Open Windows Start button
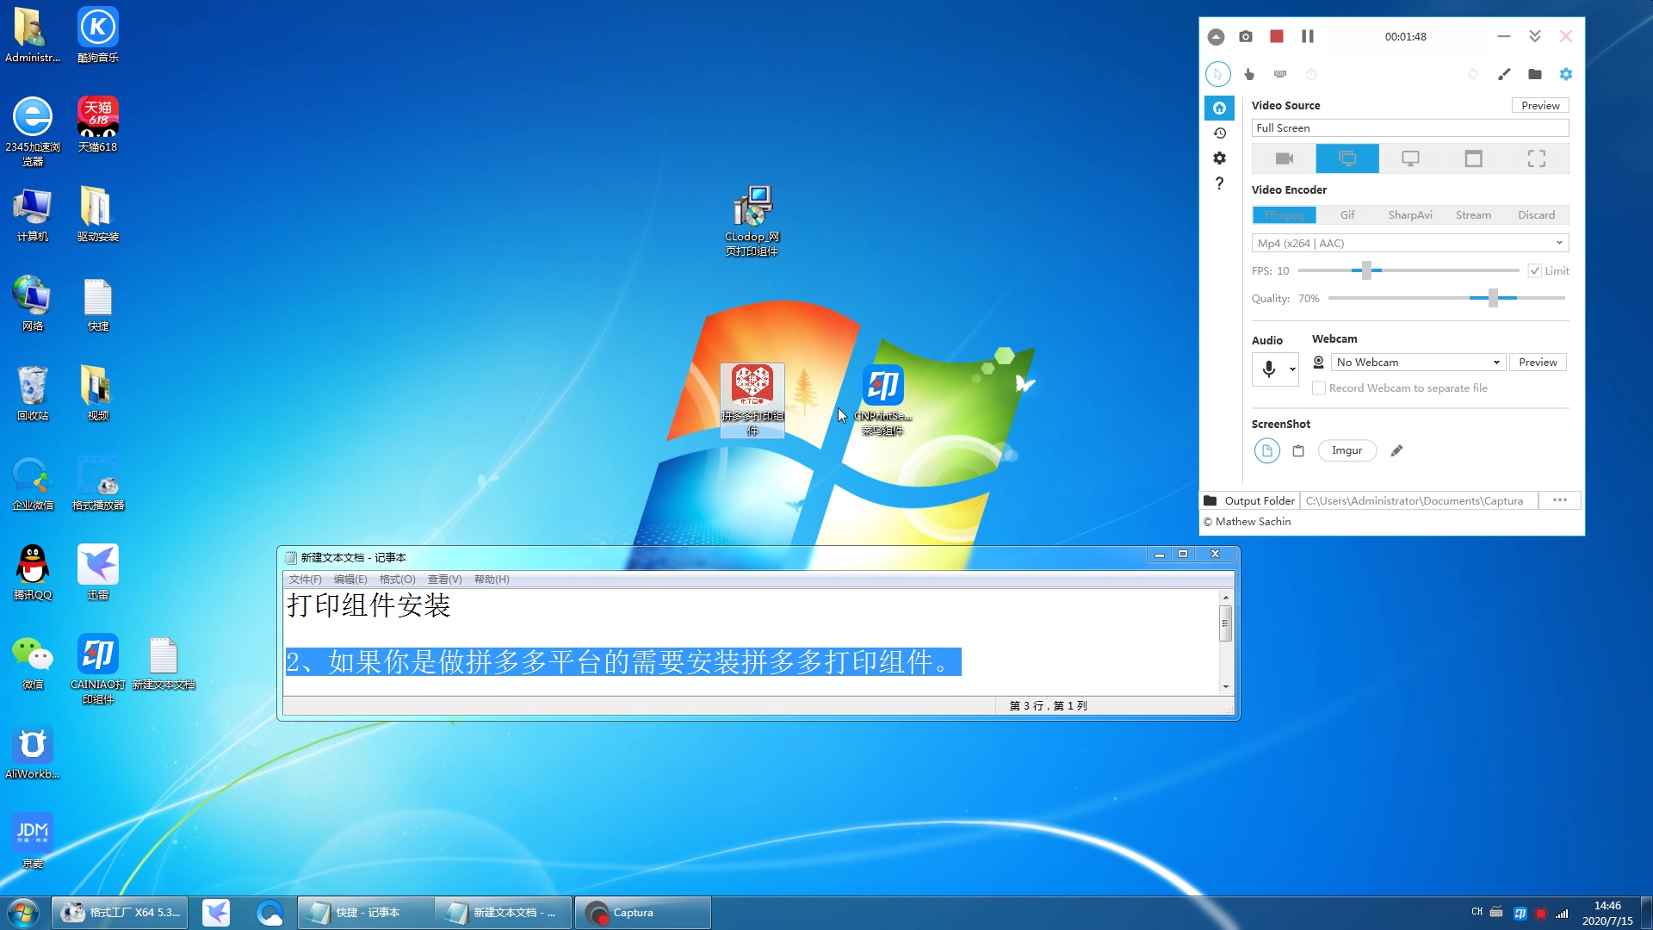This screenshot has width=1653, height=930. coord(23,912)
